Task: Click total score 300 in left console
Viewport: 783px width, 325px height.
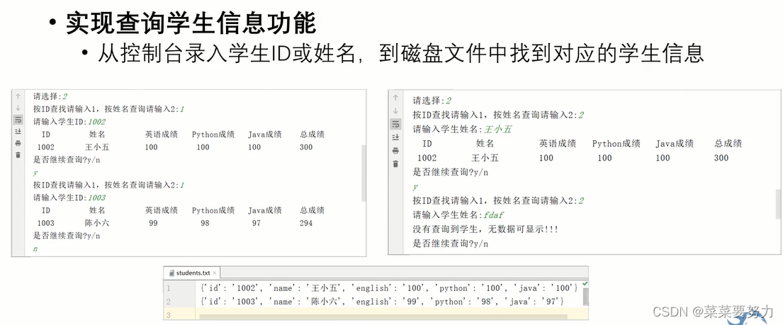Action: click(x=306, y=147)
